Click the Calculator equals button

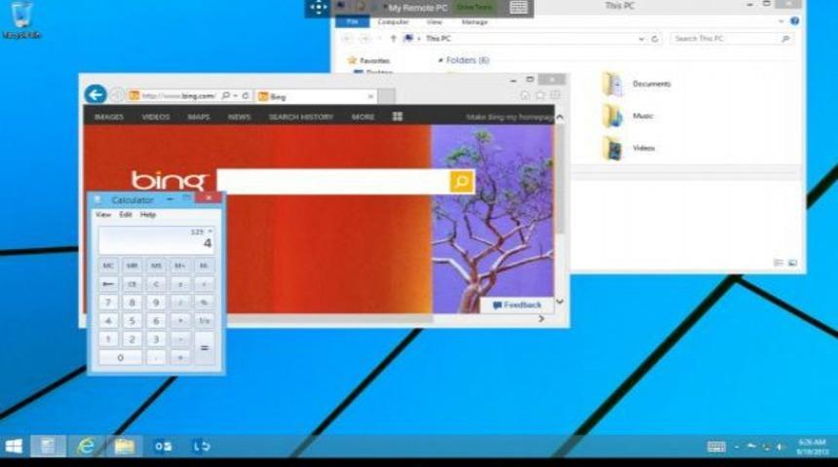pos(205,348)
